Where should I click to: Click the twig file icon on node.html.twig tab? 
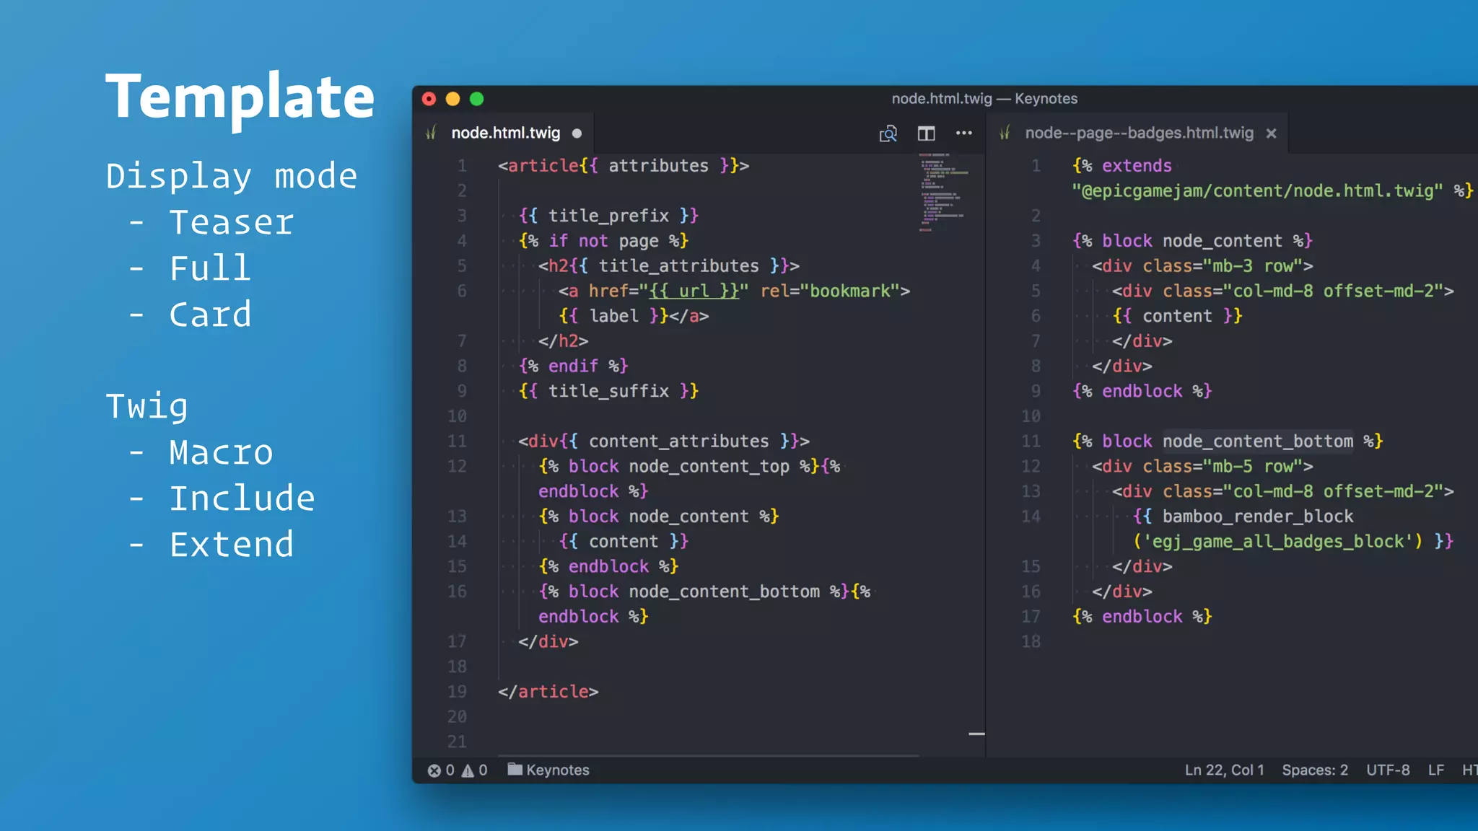tap(432, 133)
